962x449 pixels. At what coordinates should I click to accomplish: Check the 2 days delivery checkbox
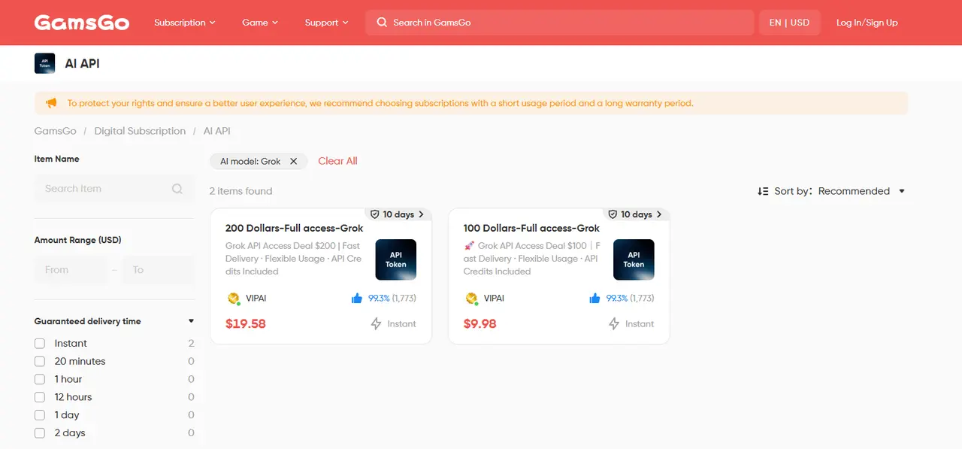coord(40,433)
